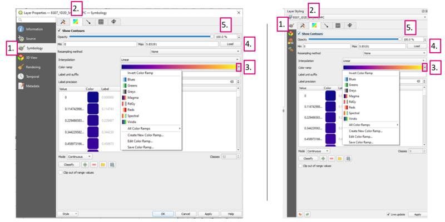This screenshot has width=445, height=222.
Task: Click the undo icon in Layer Styling panel
Action: [x=301, y=214]
